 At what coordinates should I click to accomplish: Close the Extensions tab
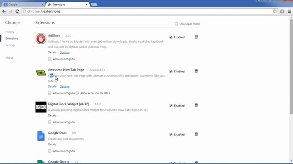pyautogui.click(x=87, y=5)
